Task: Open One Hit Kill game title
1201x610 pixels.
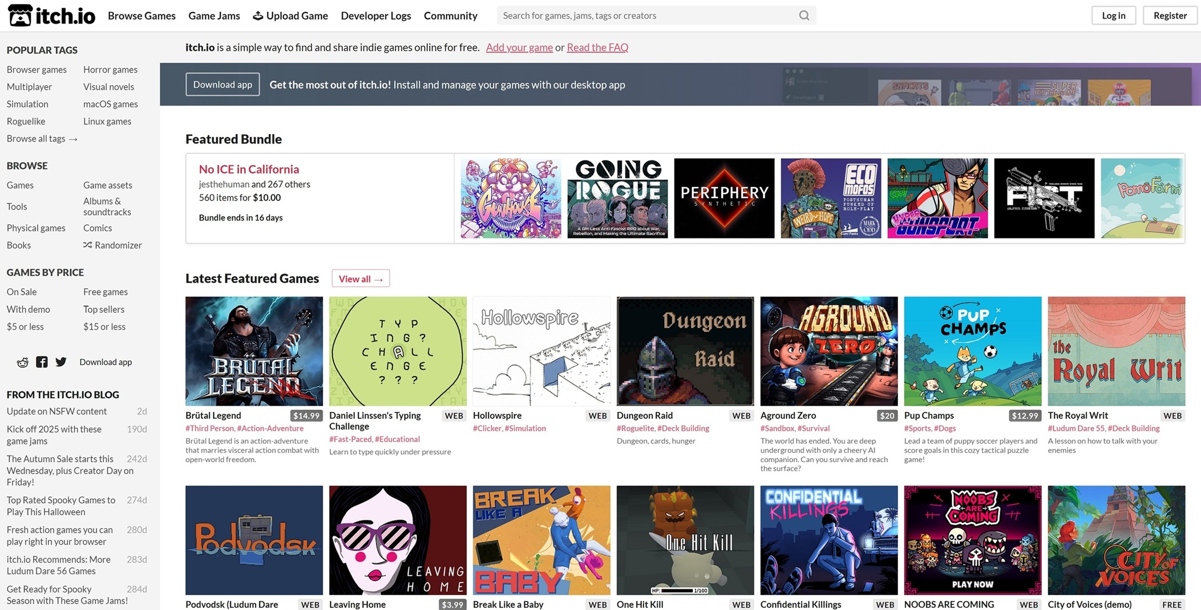Action: click(640, 604)
